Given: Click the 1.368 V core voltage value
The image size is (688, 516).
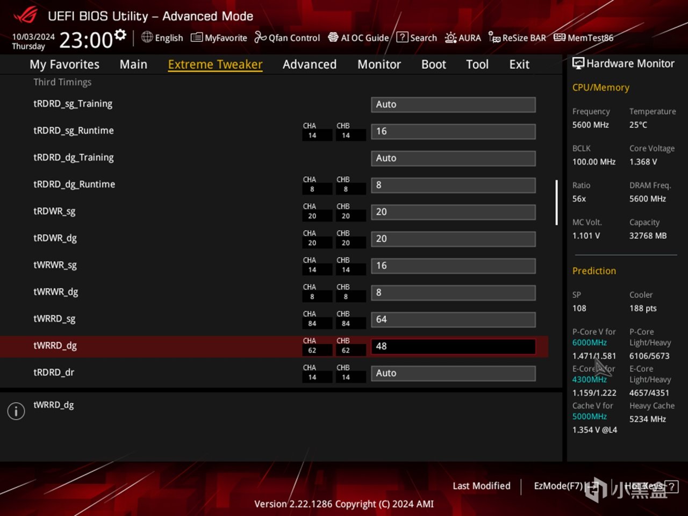Looking at the screenshot, I should pyautogui.click(x=643, y=162).
